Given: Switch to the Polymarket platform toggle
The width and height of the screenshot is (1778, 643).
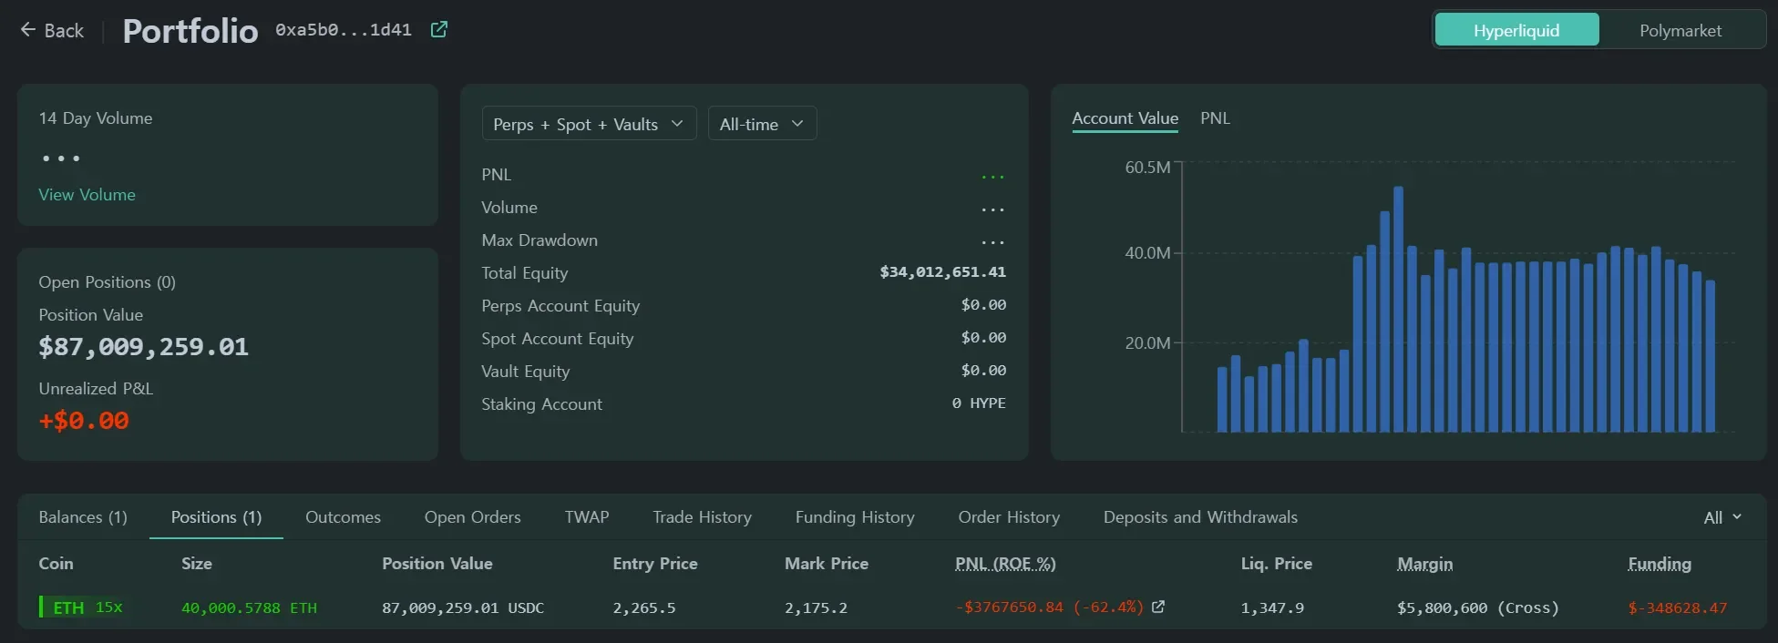Looking at the screenshot, I should (1680, 30).
